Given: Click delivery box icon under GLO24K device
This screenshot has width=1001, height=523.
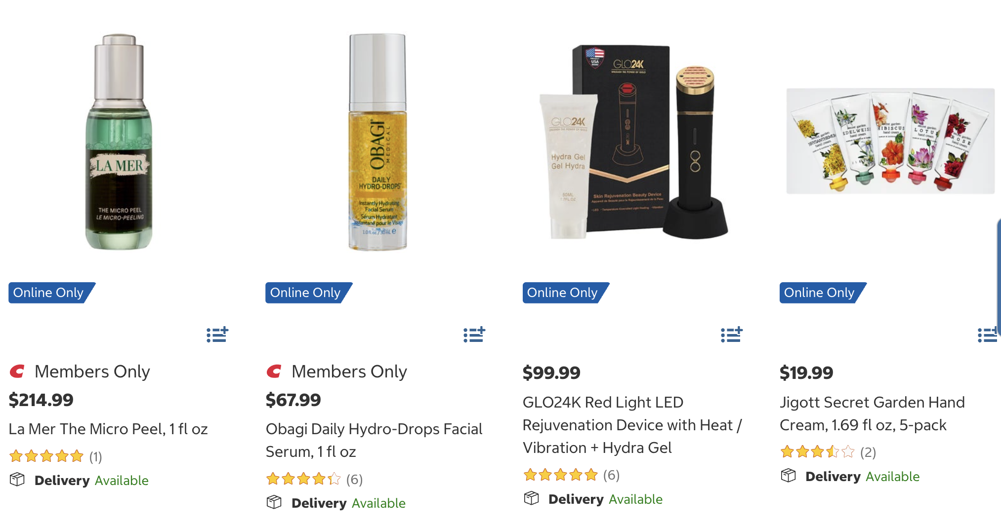Looking at the screenshot, I should pos(532,498).
